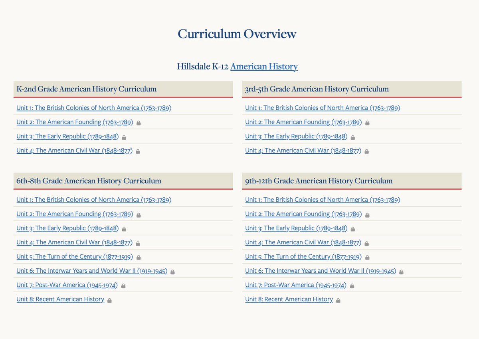Open 9th-12th Grade Unit 7: Post-War America
Viewport: 479px width, 339px height.
(296, 285)
